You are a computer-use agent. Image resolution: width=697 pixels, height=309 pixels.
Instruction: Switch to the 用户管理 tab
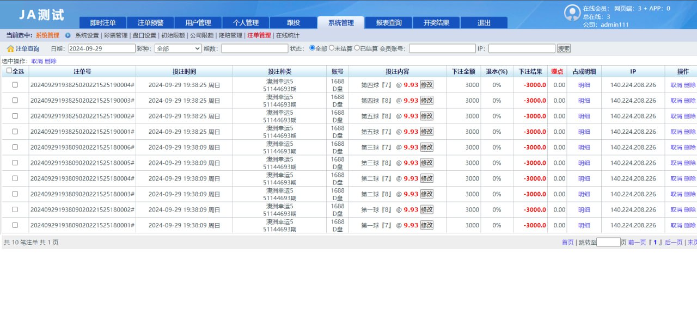click(198, 23)
